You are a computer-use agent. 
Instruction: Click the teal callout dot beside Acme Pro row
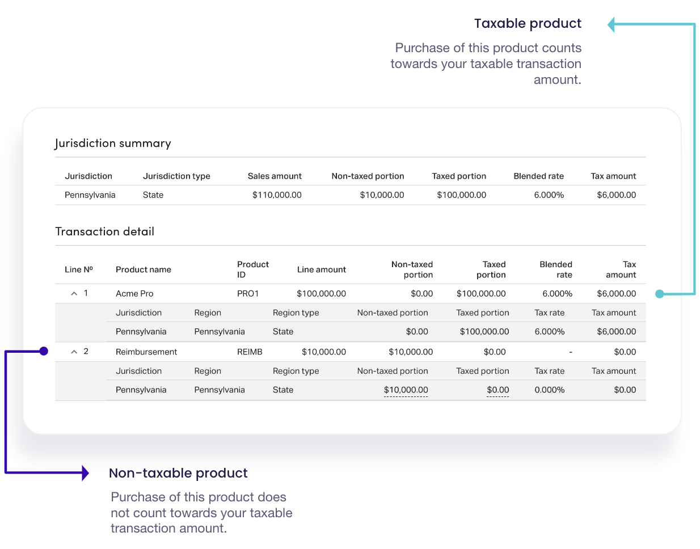[659, 294]
